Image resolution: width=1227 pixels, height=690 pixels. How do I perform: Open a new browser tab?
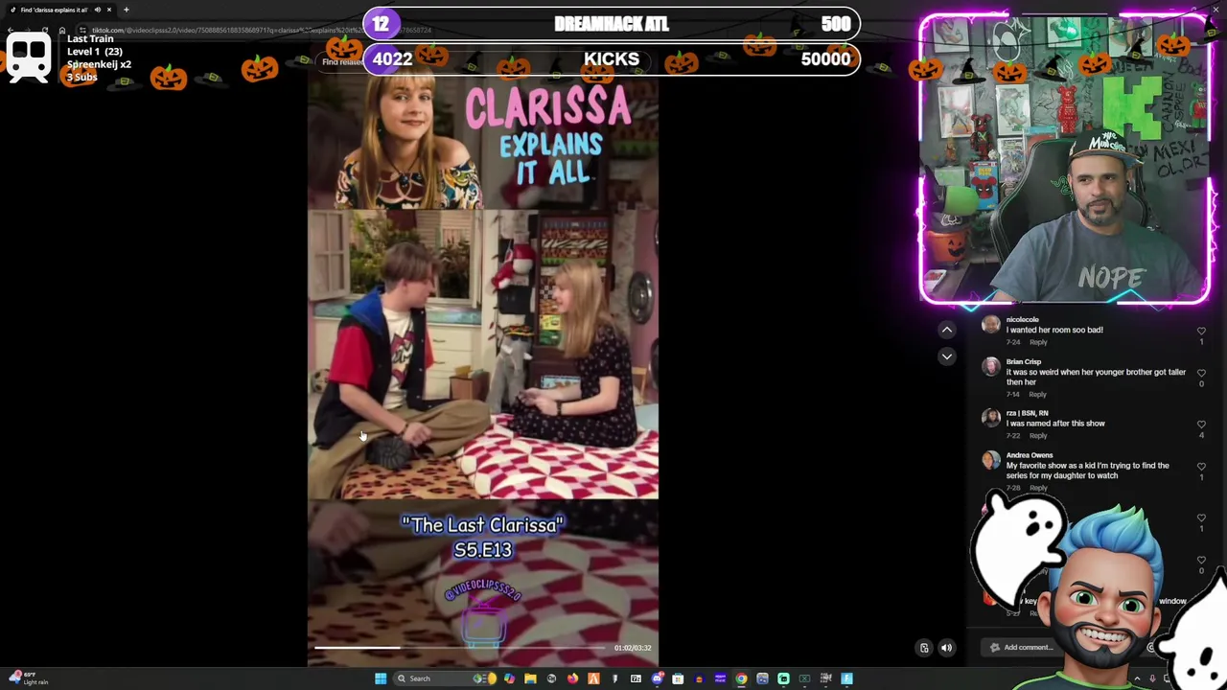point(126,10)
